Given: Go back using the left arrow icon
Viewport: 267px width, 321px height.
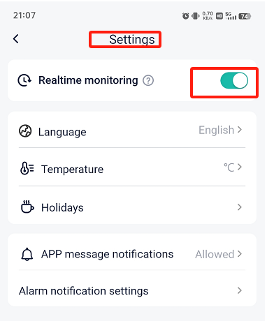Looking at the screenshot, I should point(15,38).
